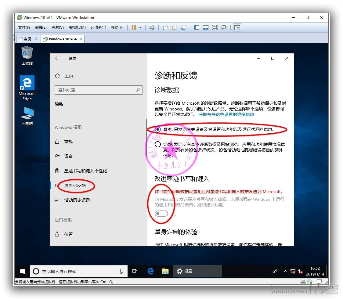Close the Windows 10 x64 tab
Screen dimensions: 343x299
pyautogui.click(x=81, y=39)
